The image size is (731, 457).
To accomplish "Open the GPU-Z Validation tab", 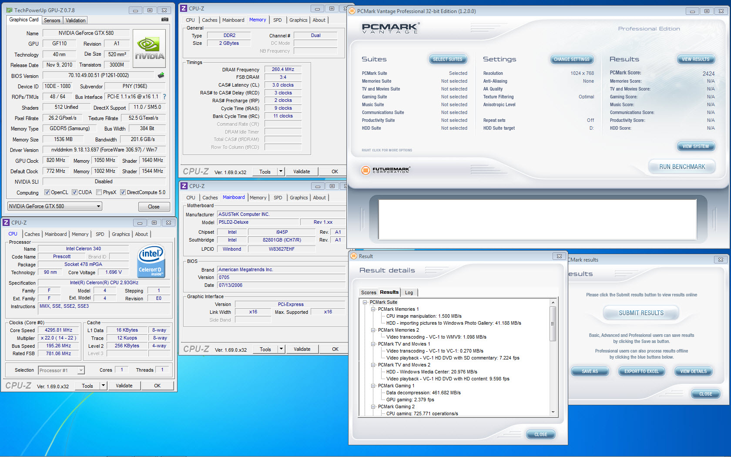I will tap(76, 20).
